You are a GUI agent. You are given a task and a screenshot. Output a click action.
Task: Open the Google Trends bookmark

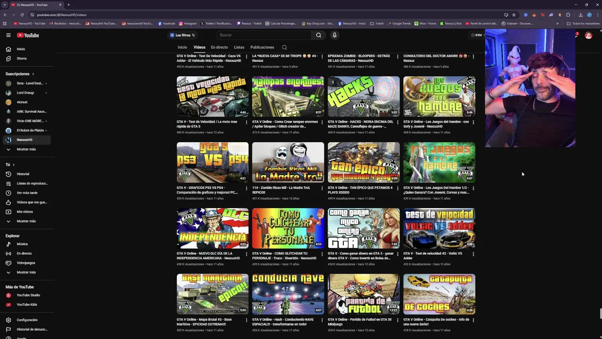(x=399, y=24)
